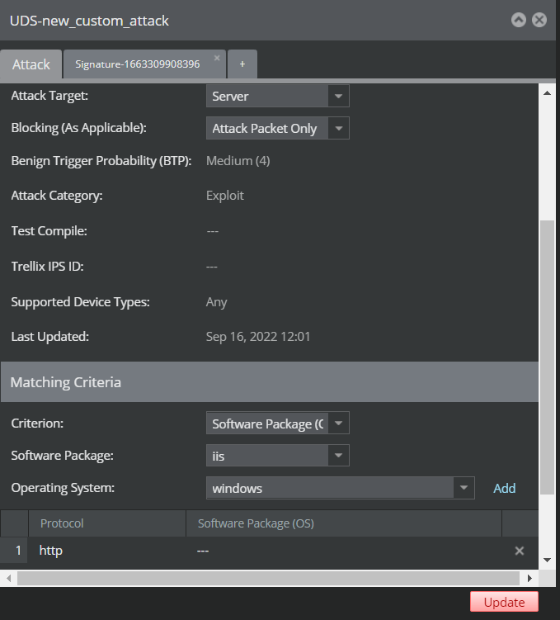Viewport: 560px width, 620px height.
Task: Click the Test Compile label
Action: tap(49, 231)
